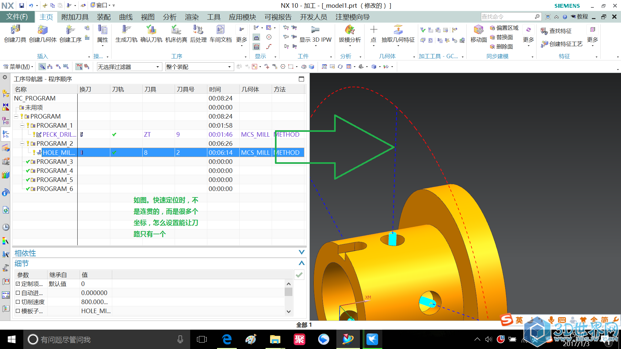Select the 未用项 unused items node
Viewport: 621px width, 349px height.
(34, 107)
